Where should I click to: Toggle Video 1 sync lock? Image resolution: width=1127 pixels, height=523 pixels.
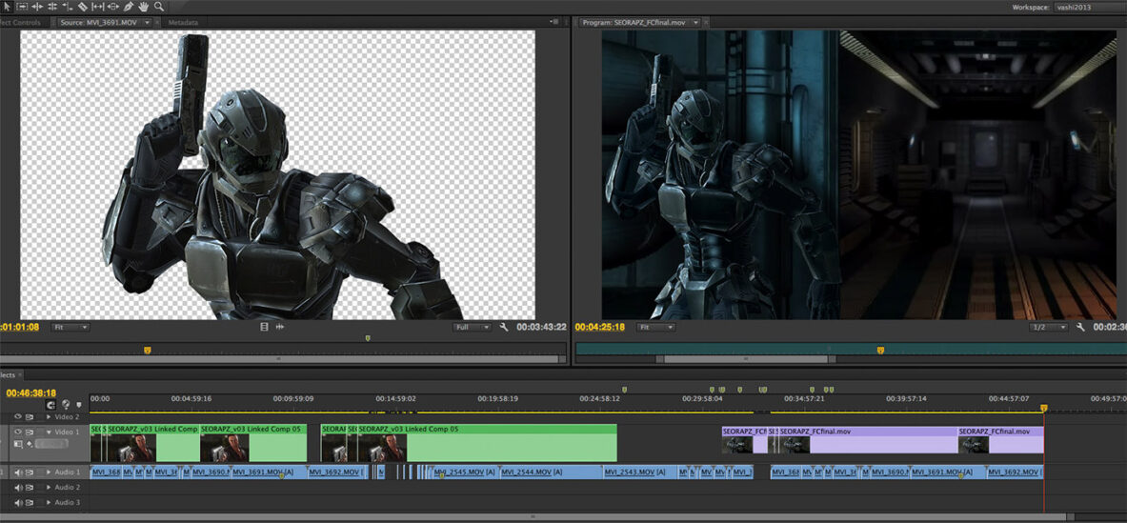tap(30, 432)
